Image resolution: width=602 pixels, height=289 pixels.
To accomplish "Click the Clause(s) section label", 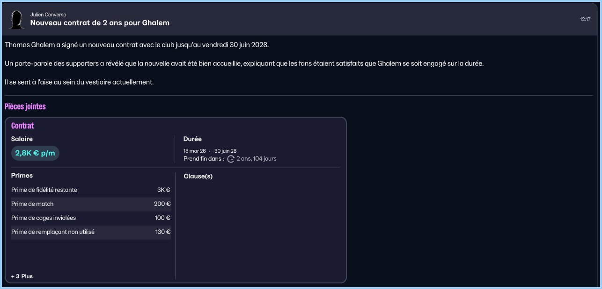I will 198,176.
